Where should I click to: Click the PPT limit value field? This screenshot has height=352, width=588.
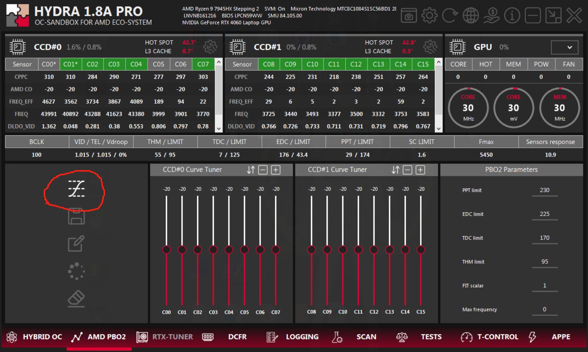(x=545, y=190)
